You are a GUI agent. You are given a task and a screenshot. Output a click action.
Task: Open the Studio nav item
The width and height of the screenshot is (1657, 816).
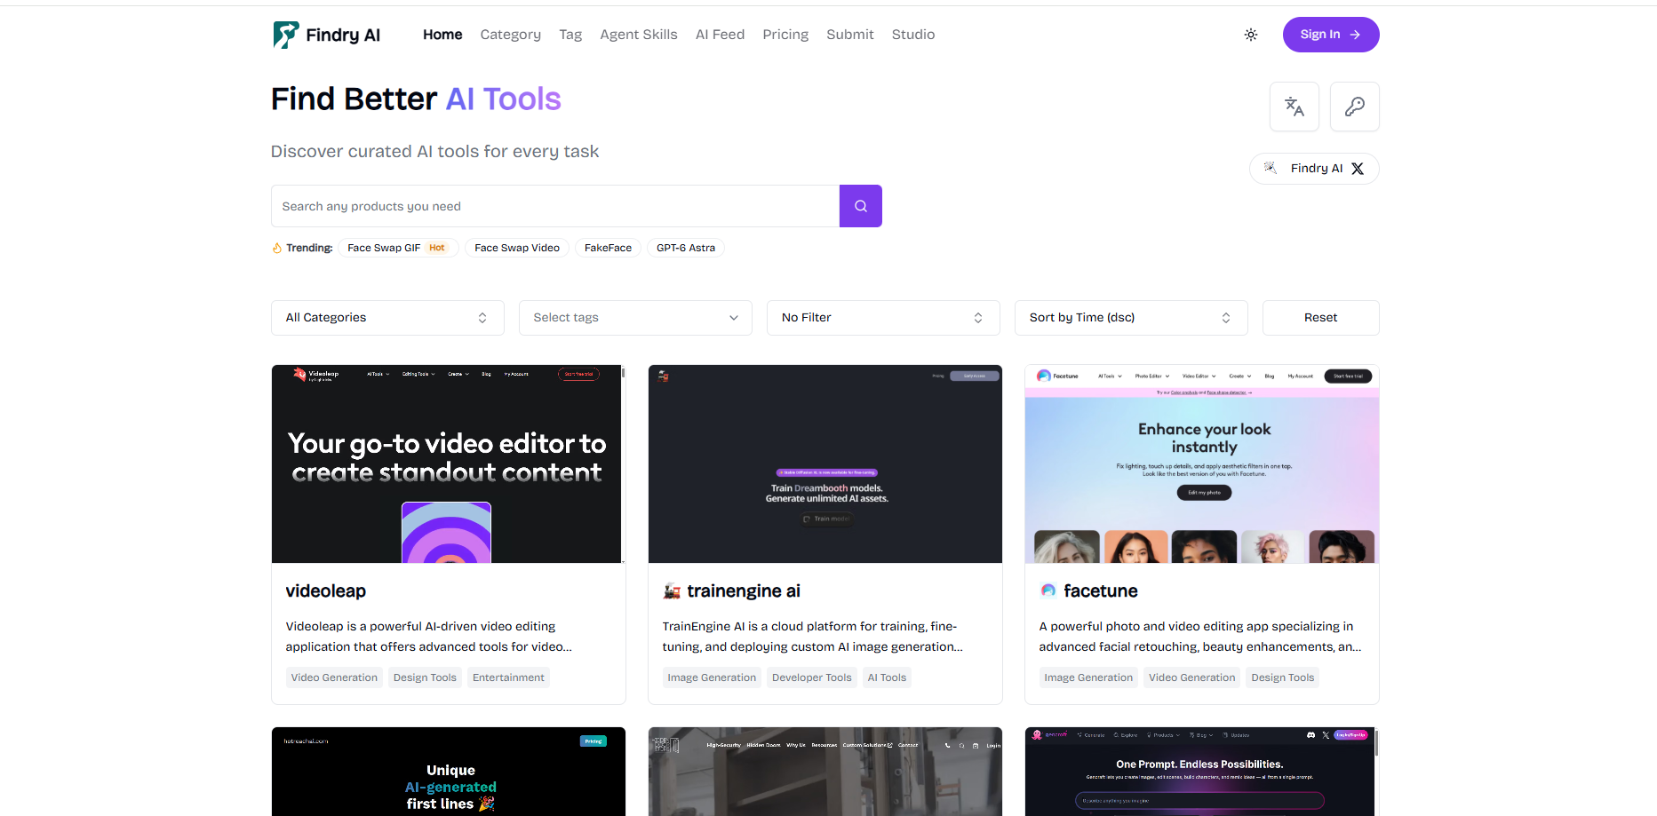(x=913, y=35)
